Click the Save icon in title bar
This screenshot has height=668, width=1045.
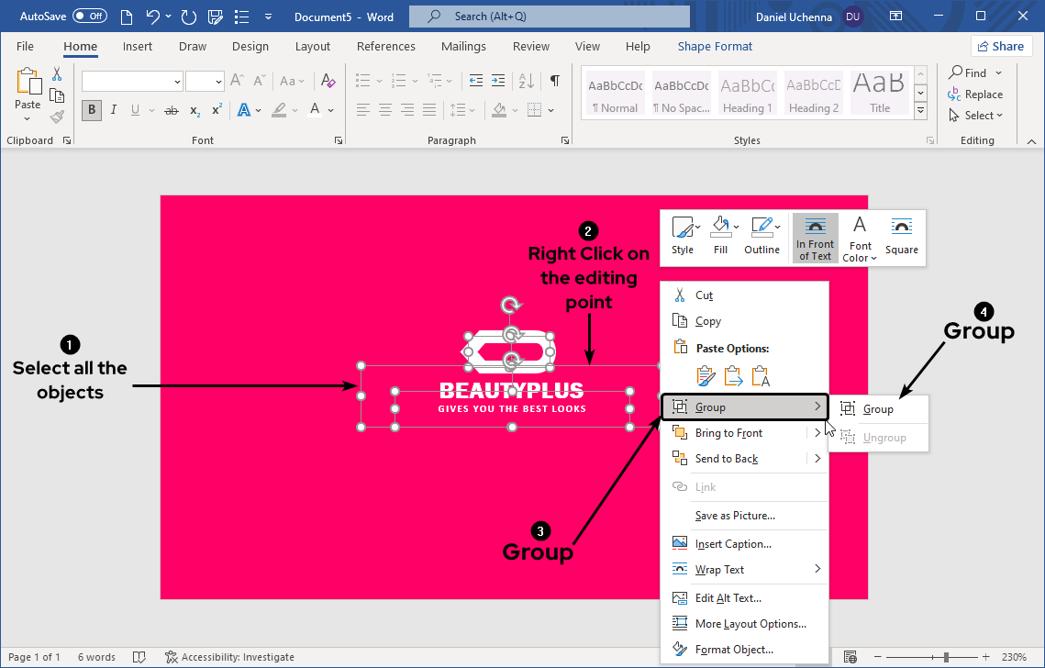[216, 17]
